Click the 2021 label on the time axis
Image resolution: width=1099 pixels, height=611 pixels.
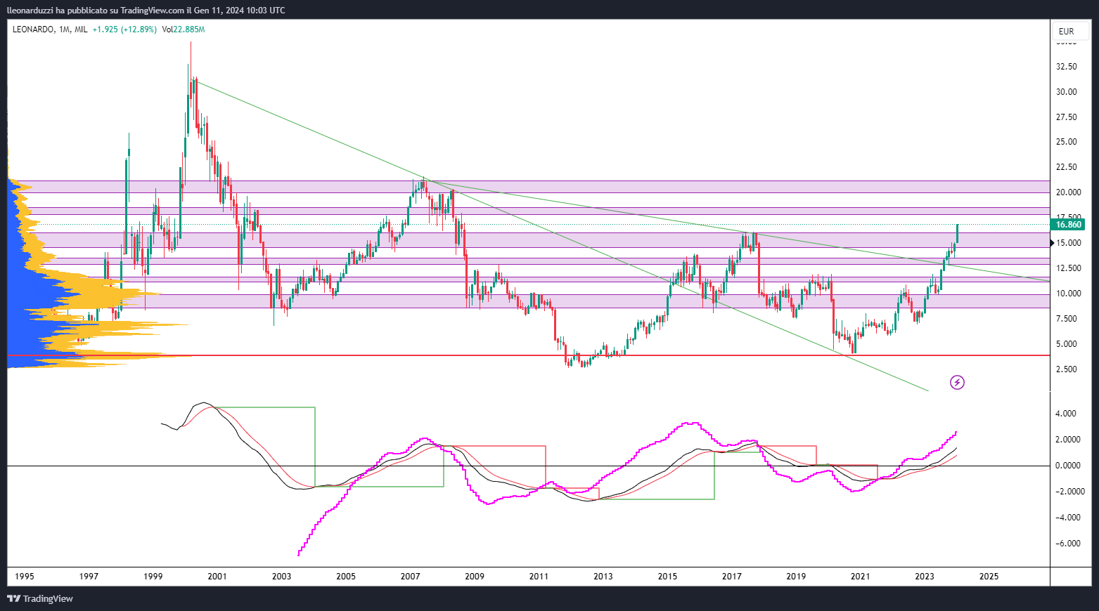click(860, 577)
